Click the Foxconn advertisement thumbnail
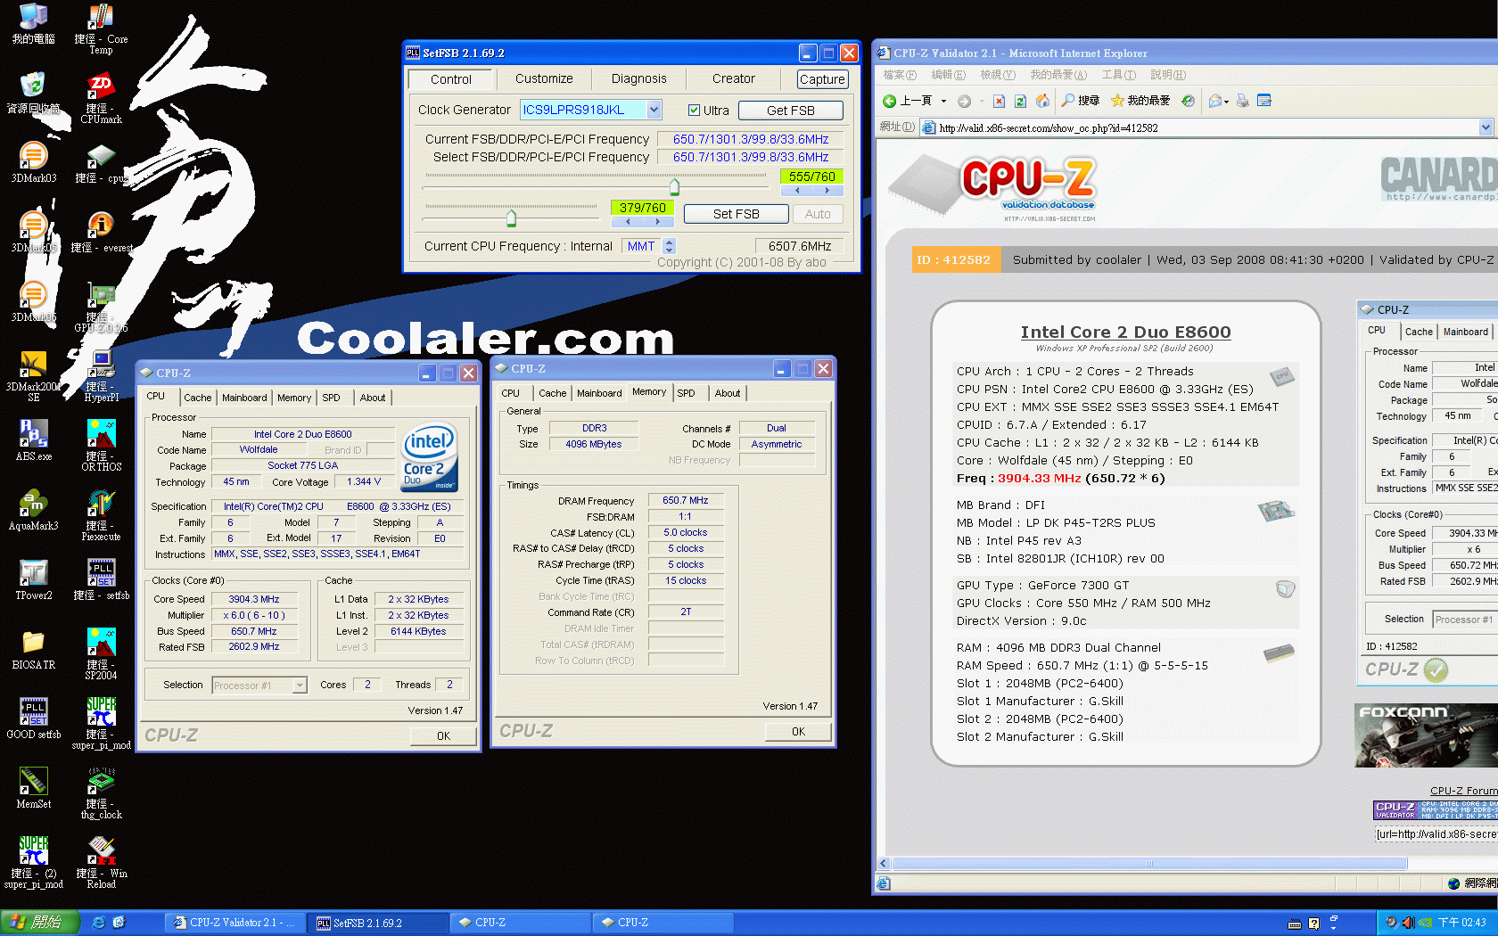Screen dimensions: 1498x936 coord(1426,735)
